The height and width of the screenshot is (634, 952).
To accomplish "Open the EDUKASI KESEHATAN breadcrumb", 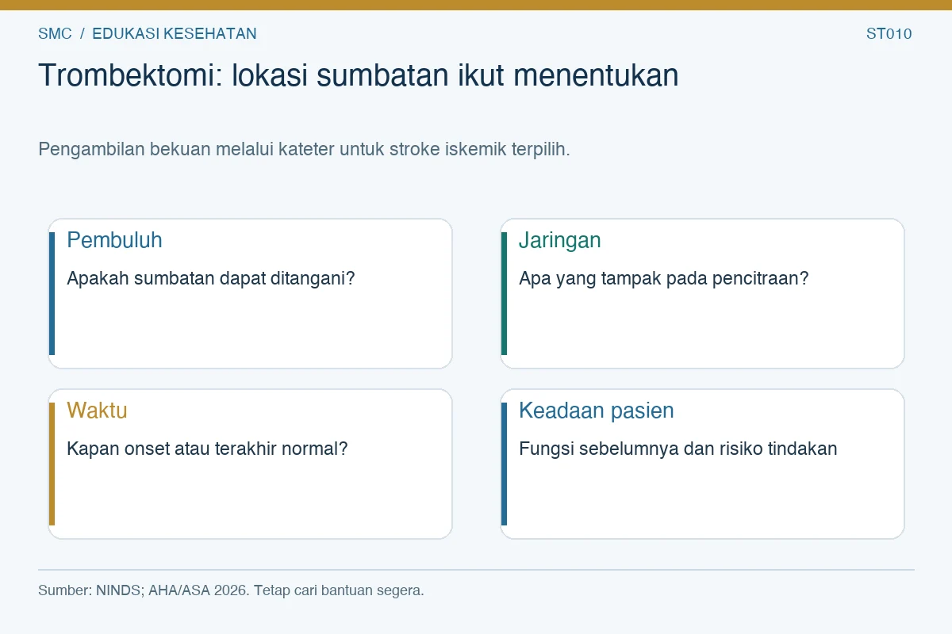I will pos(175,34).
